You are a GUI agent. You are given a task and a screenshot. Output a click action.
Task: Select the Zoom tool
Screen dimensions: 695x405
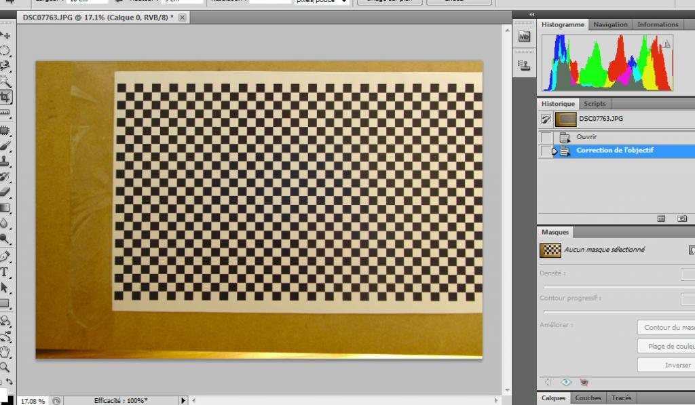click(x=5, y=367)
